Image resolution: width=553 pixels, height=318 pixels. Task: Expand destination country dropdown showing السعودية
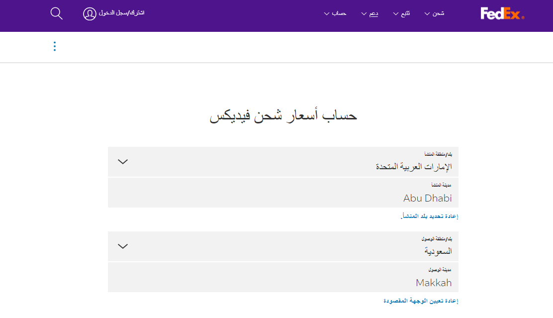click(283, 246)
